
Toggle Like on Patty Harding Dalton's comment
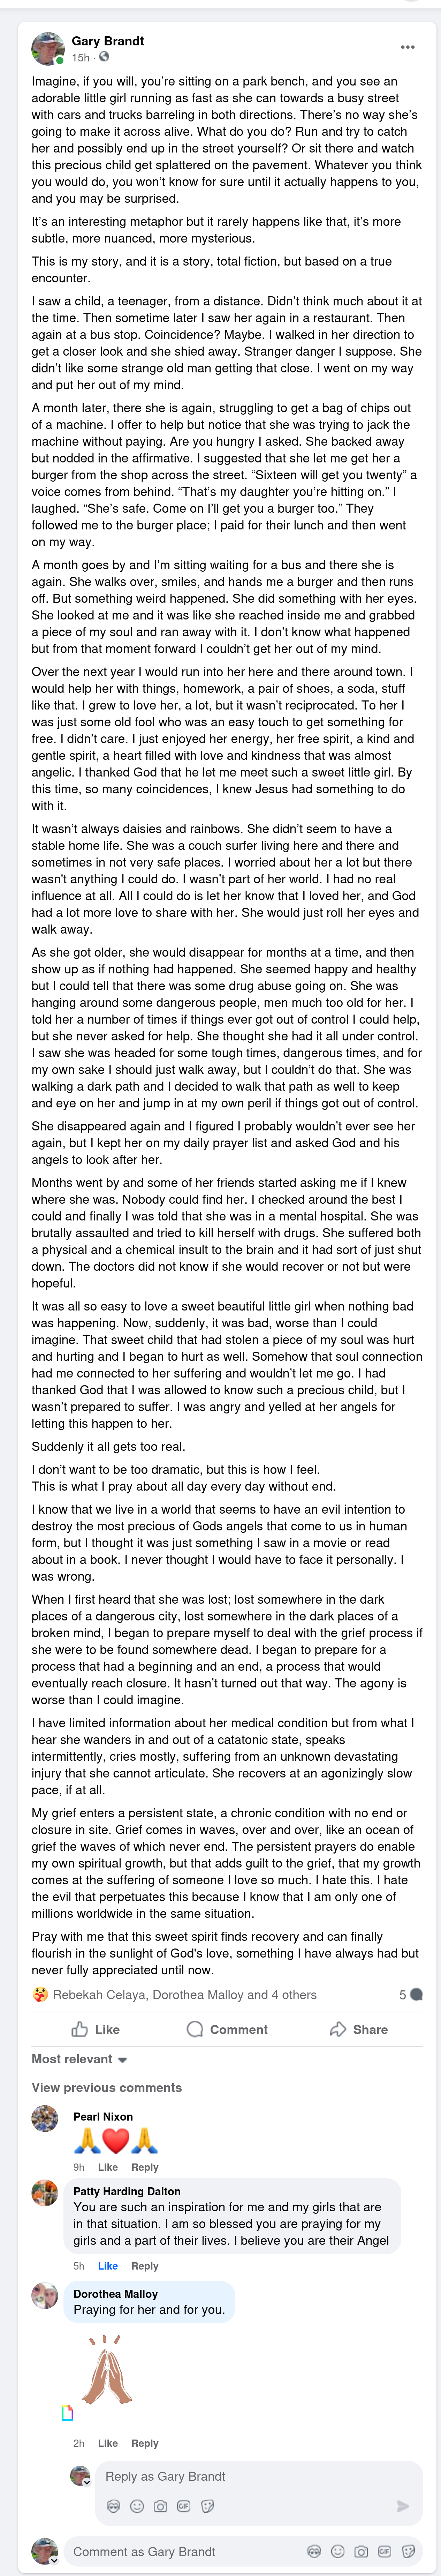click(x=108, y=2266)
